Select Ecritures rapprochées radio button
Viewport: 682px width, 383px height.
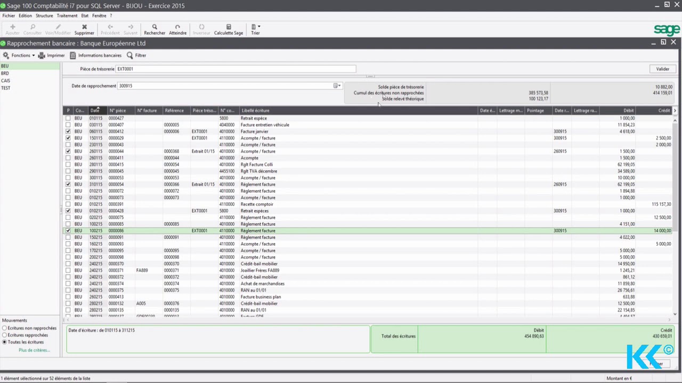pos(5,335)
